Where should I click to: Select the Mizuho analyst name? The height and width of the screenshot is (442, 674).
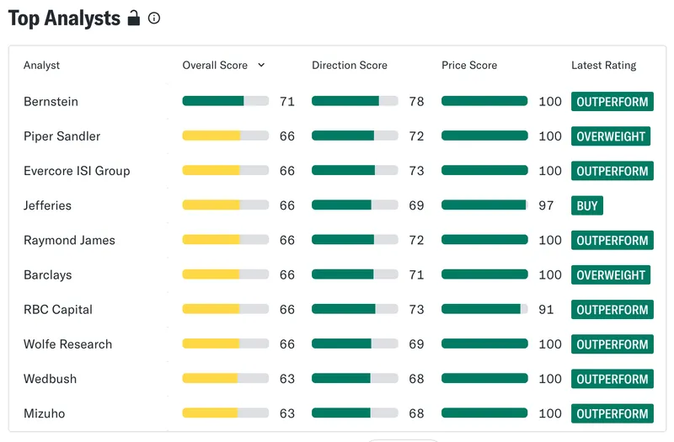(x=45, y=413)
